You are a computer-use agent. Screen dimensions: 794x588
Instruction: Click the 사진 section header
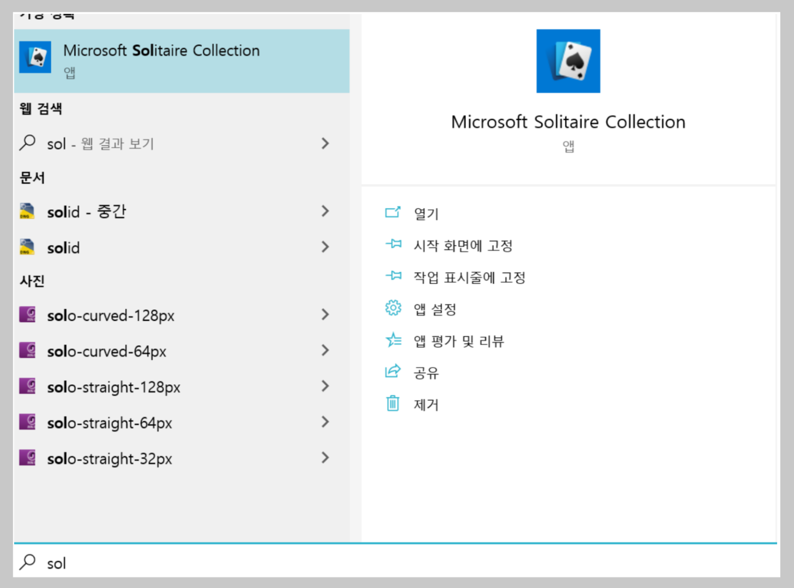tap(32, 281)
